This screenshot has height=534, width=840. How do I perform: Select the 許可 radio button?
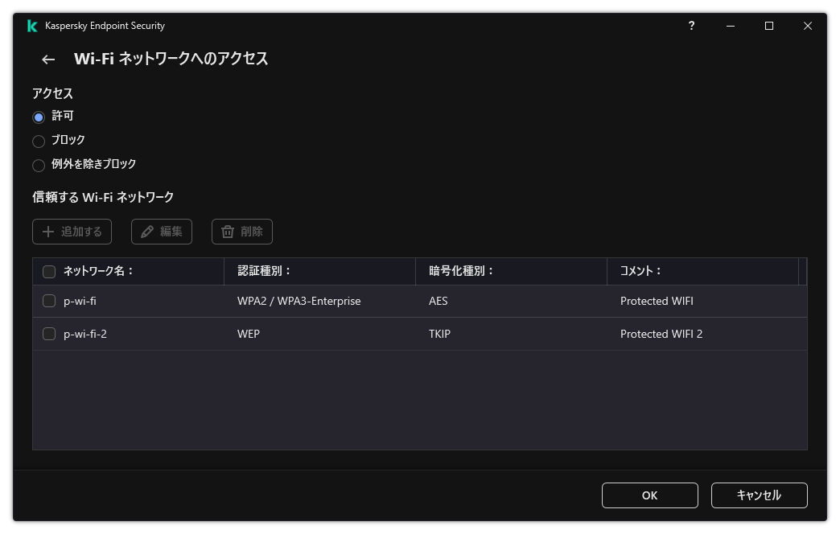39,116
